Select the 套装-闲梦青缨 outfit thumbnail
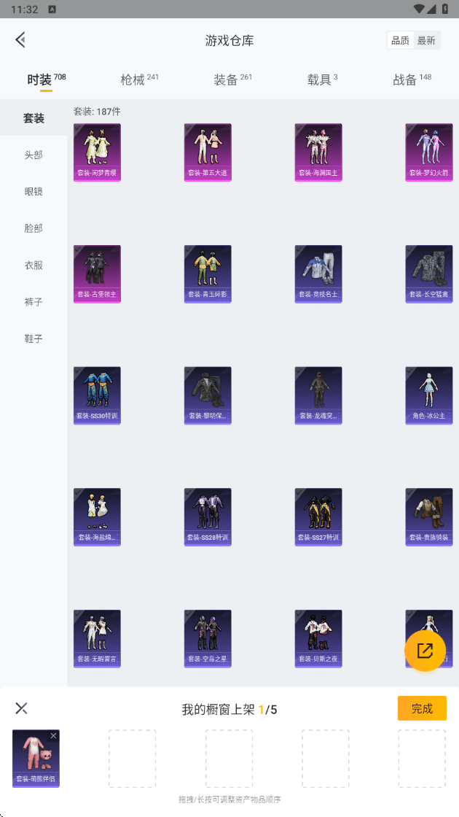 97,152
